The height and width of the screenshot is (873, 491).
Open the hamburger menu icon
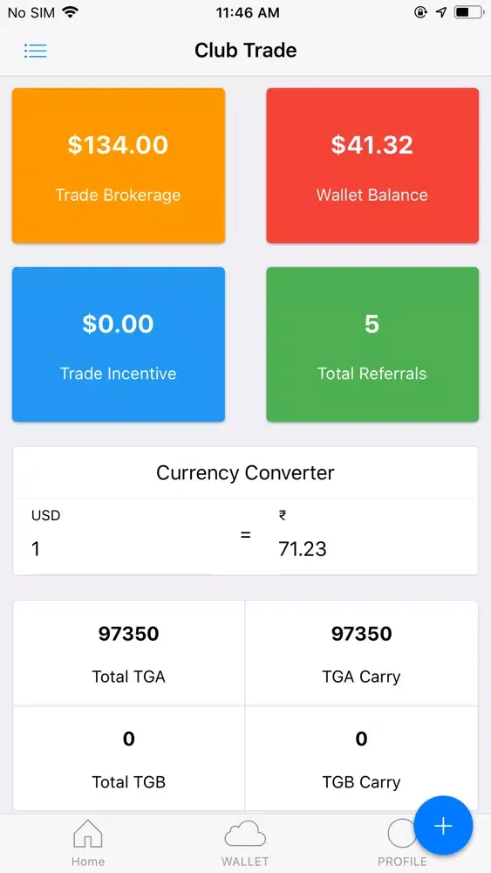[36, 51]
